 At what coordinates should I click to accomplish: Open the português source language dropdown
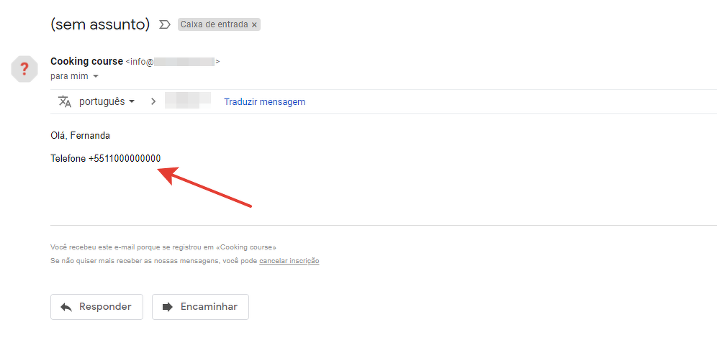(107, 101)
